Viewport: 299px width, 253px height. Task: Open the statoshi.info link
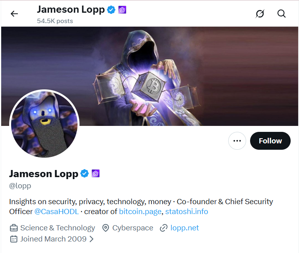pyautogui.click(x=186, y=212)
